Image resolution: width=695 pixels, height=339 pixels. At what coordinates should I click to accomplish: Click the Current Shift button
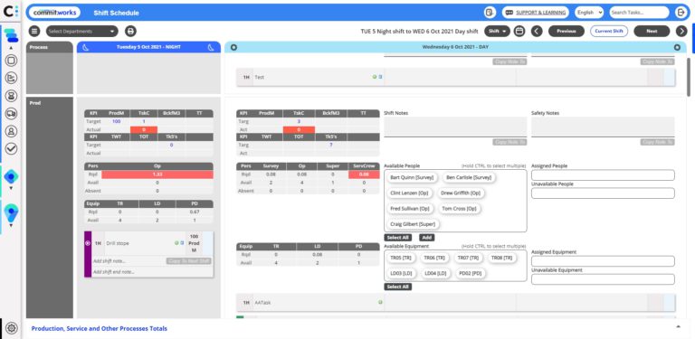[x=608, y=32]
